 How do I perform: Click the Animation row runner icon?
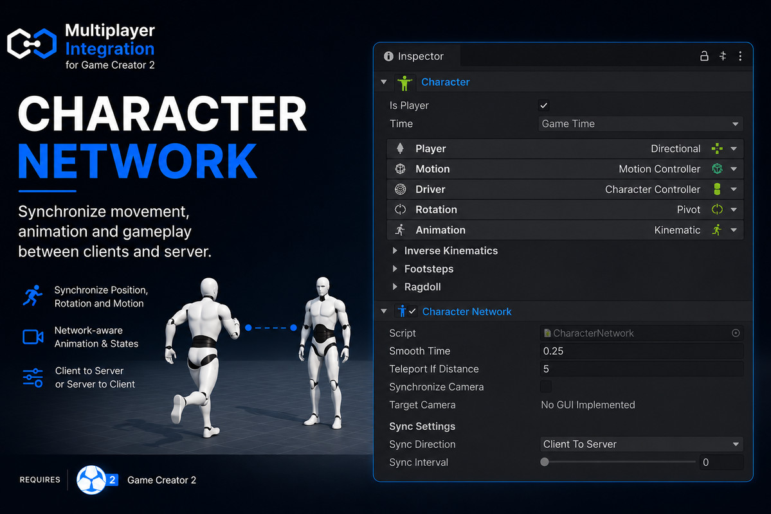point(400,230)
